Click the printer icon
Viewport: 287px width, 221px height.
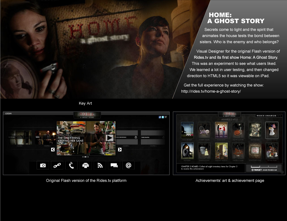pyautogui.click(x=86, y=165)
